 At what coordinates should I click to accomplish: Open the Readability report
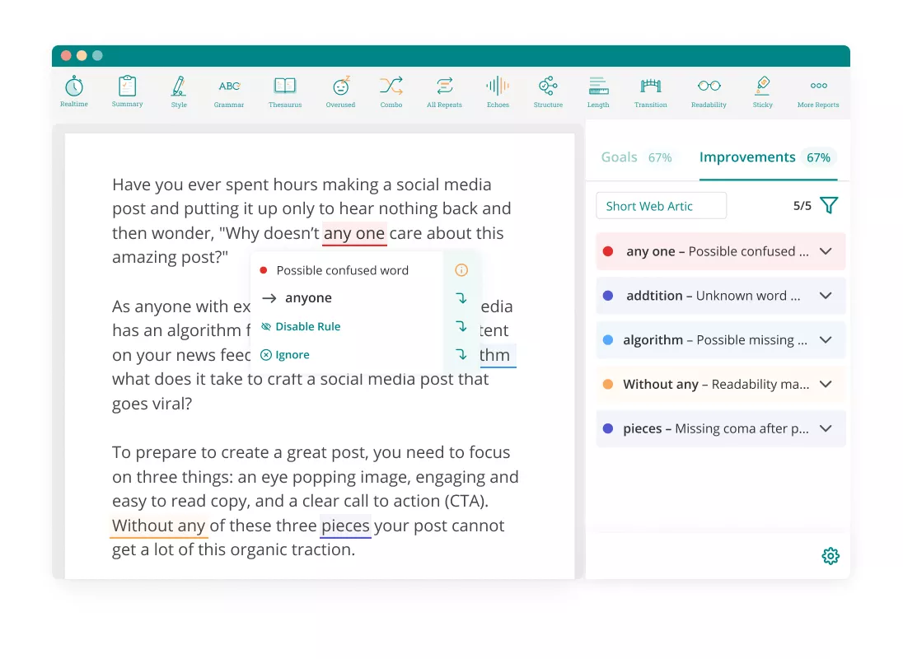709,91
